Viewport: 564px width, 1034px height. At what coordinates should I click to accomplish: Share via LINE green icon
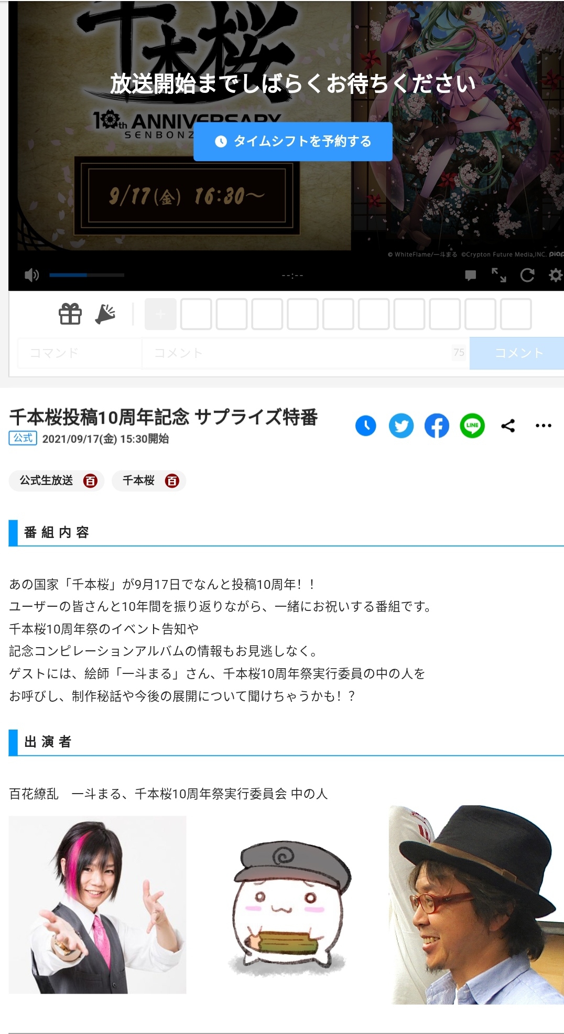(472, 426)
